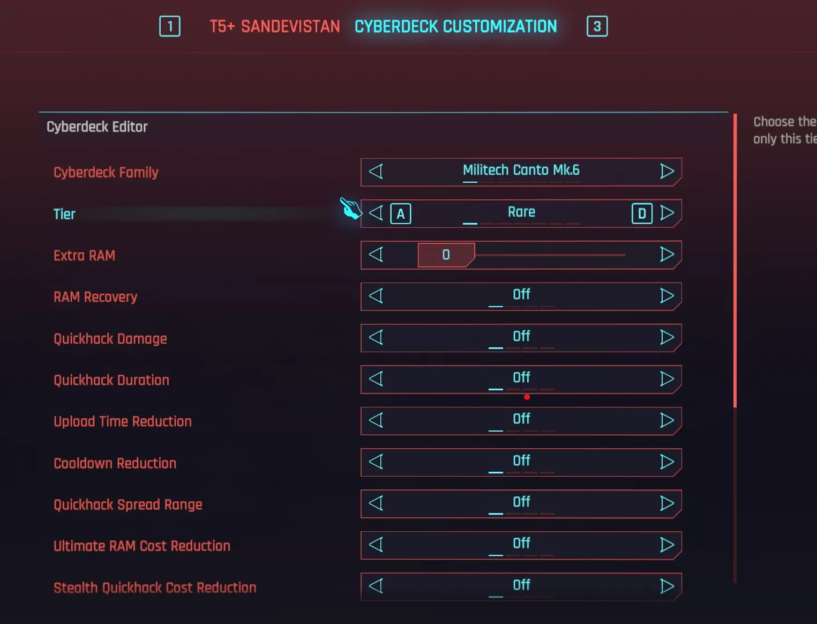
Task: Click the number 1 key icon at top
Action: pyautogui.click(x=170, y=26)
